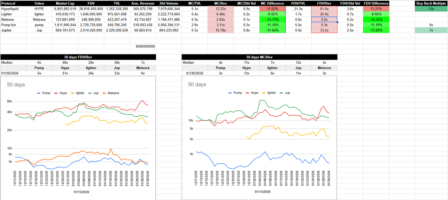Screen dimensions: 448x200
Task: Select the 11x median cell above Hype
Action: [x=246, y=63]
